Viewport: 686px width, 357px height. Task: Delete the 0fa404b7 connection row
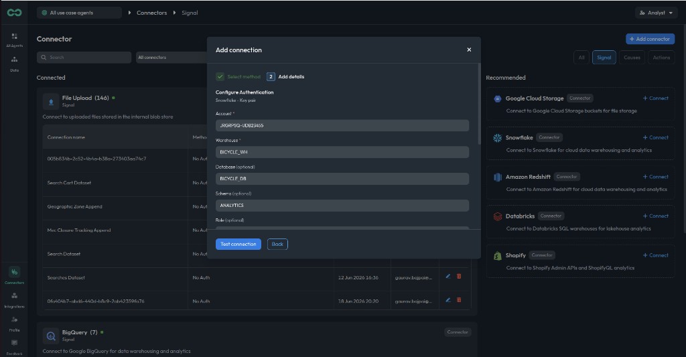(x=459, y=299)
